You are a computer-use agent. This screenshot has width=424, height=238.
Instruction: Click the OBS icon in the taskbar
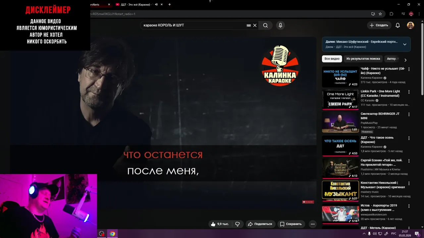point(102,234)
